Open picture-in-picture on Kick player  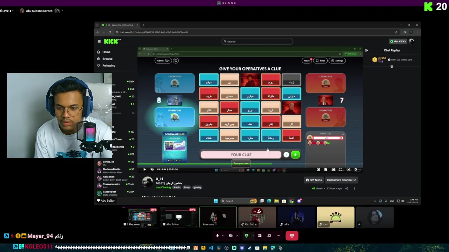pos(318,169)
